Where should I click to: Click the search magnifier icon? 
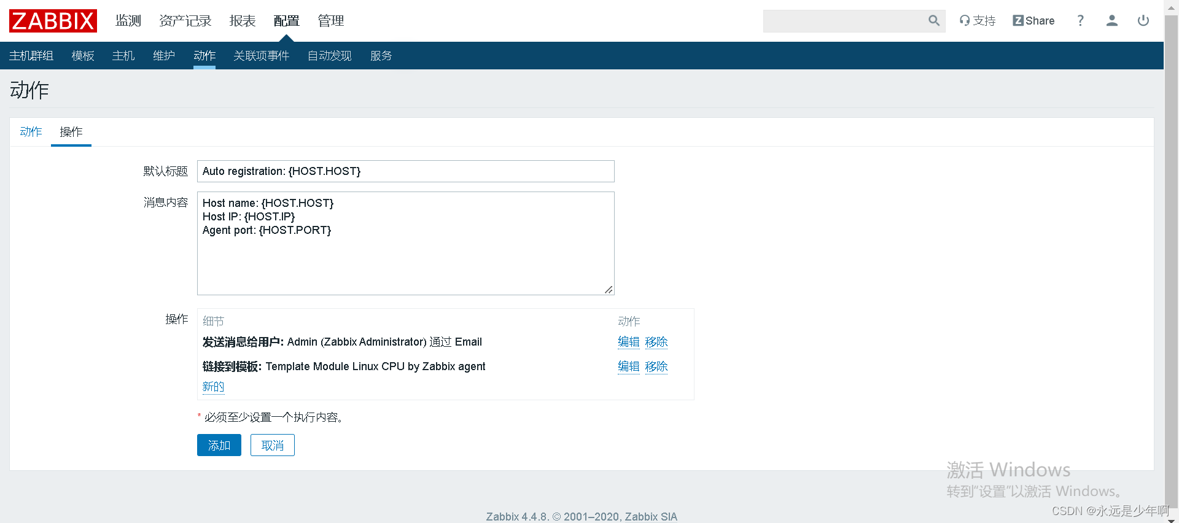tap(934, 21)
